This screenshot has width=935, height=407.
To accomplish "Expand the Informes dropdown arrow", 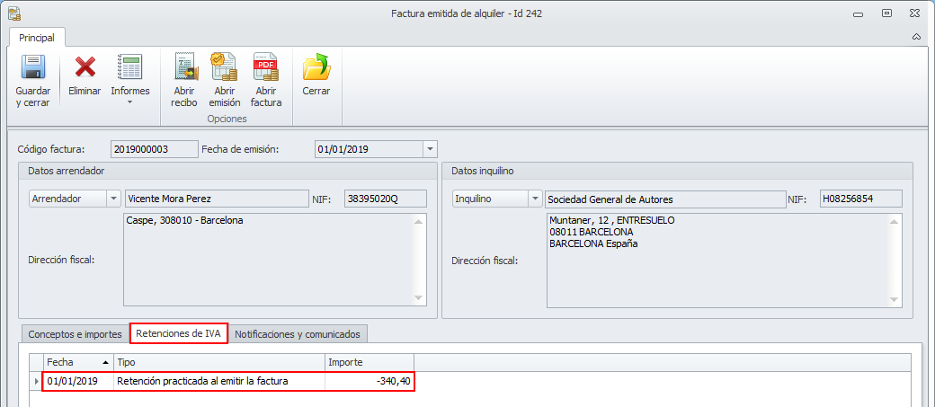I will pyautogui.click(x=130, y=102).
